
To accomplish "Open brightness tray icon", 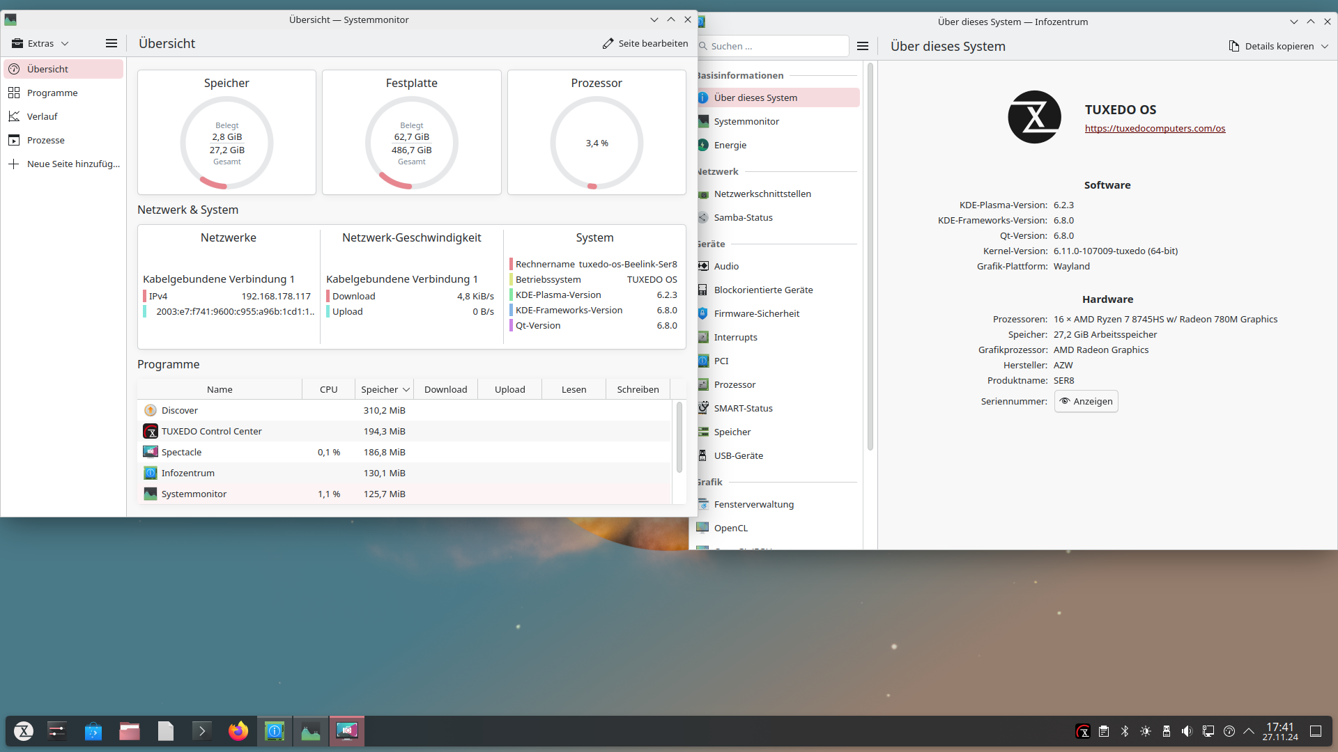I will [x=1145, y=731].
